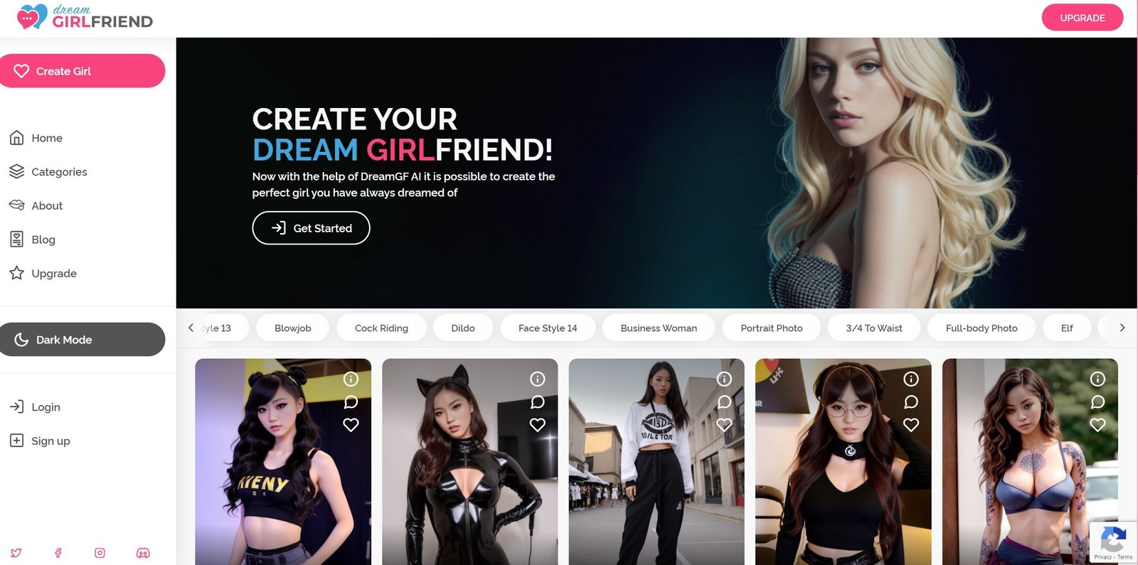Screen dimensions: 1138x565
Task: Open the tattooed girl thumbnail card
Action: (1030, 462)
